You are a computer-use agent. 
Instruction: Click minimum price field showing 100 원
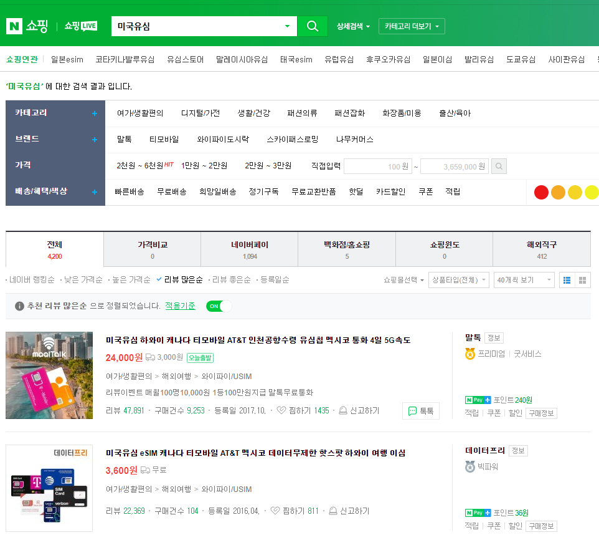tap(378, 166)
